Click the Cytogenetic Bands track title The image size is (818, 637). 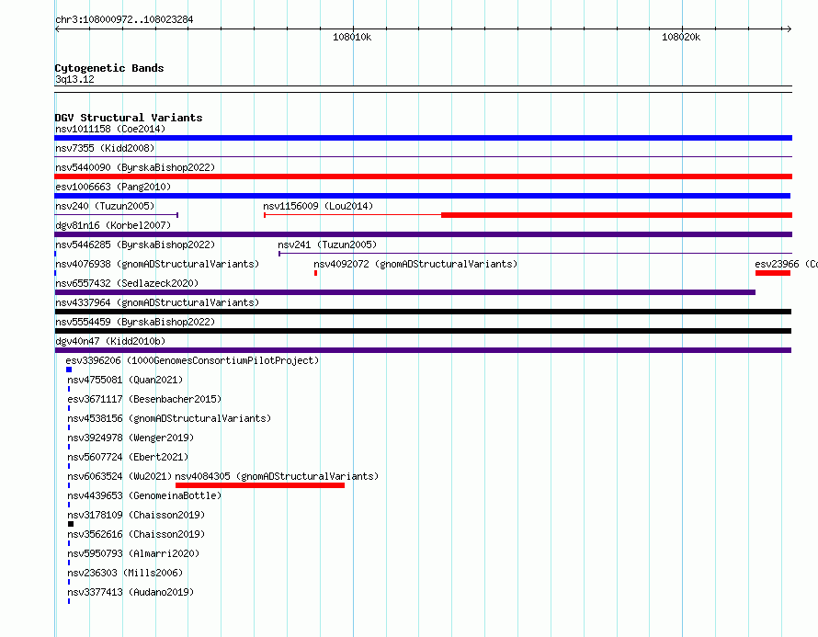point(109,68)
